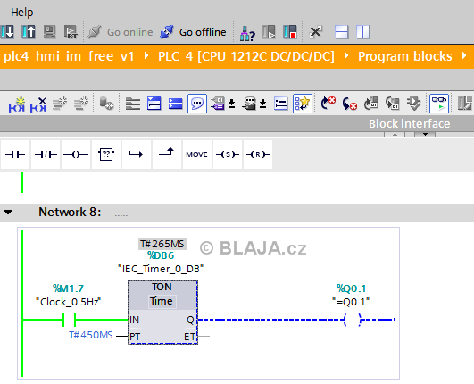Click the cross-reference X icon
474x384 pixels.
tap(315, 32)
